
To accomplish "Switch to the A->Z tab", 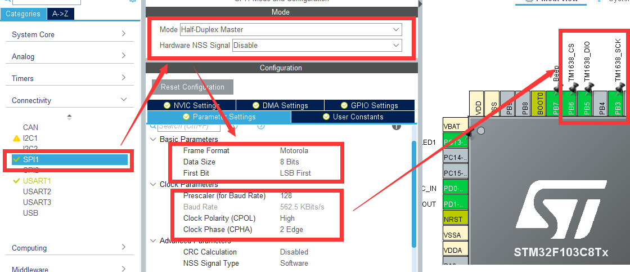I will [60, 14].
